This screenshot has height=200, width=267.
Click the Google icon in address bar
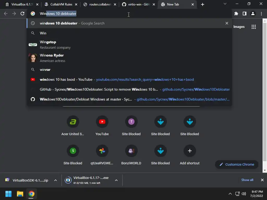pos(33,14)
